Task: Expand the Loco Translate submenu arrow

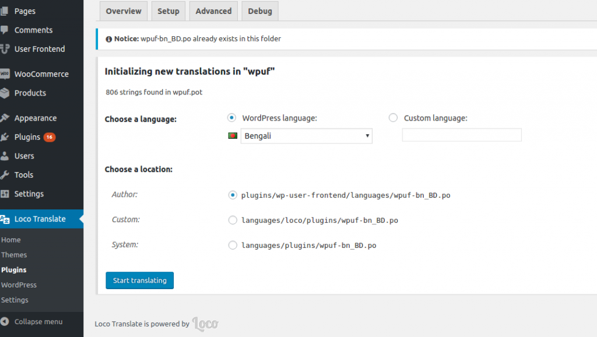Action: tap(81, 219)
